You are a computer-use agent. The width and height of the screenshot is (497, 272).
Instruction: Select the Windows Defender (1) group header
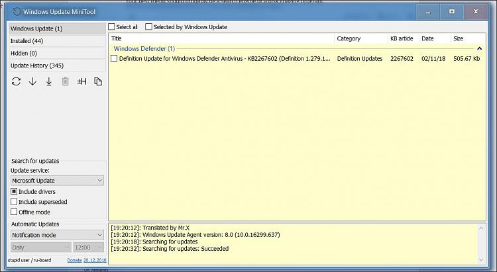(x=144, y=48)
